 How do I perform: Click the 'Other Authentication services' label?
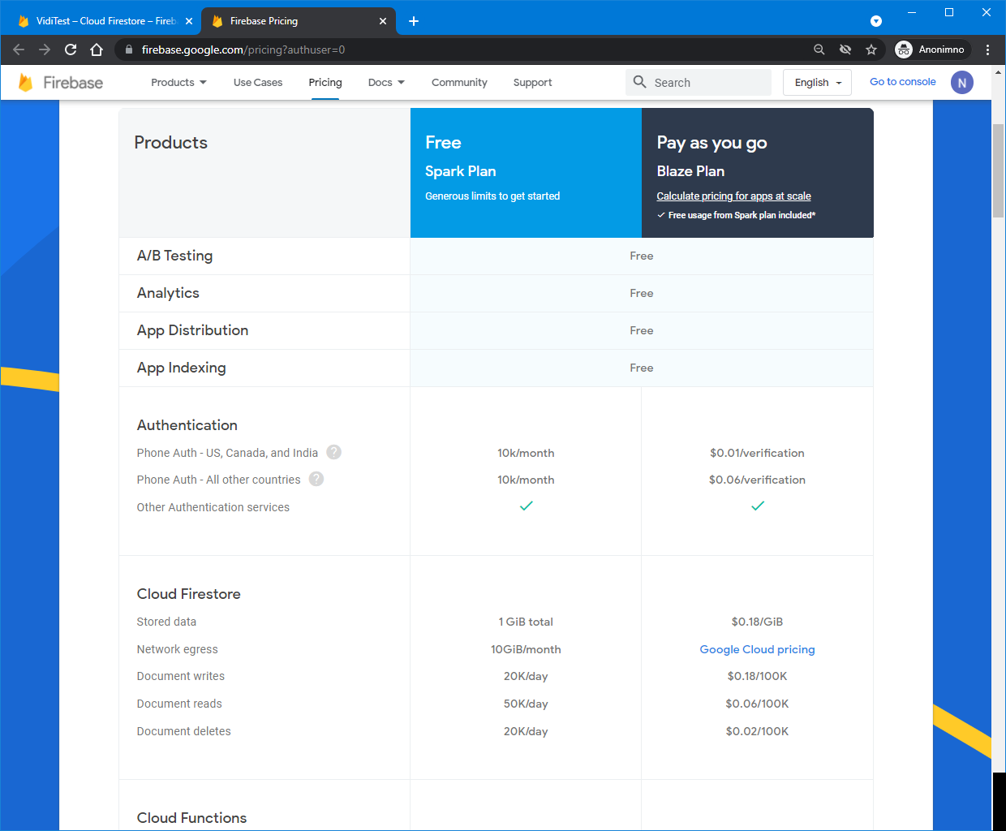pos(213,507)
